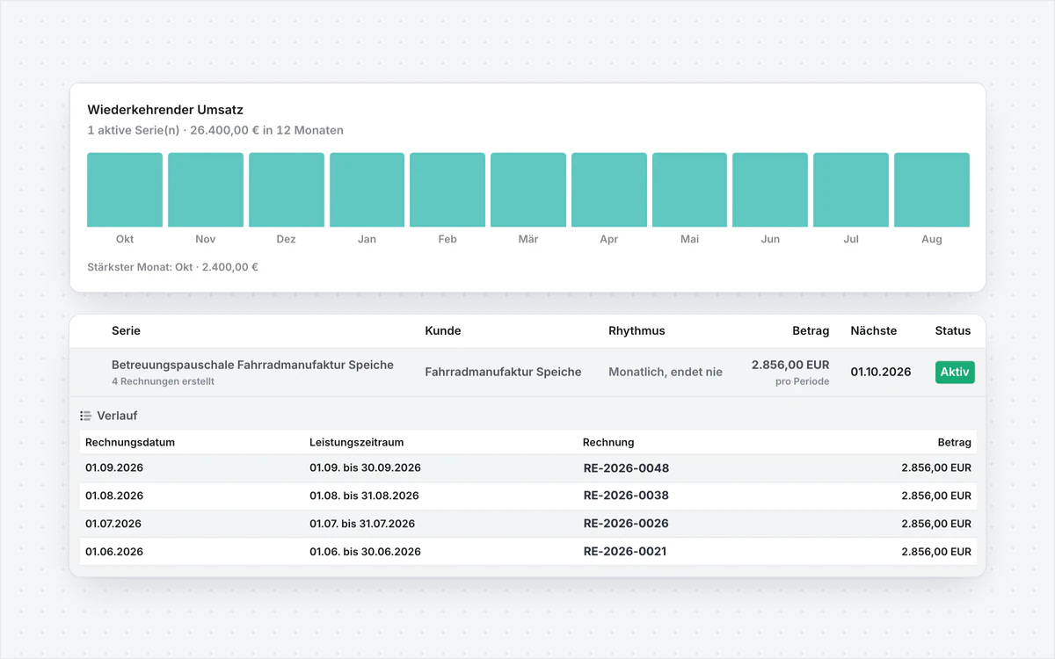Click the Kunde column header

tap(443, 331)
